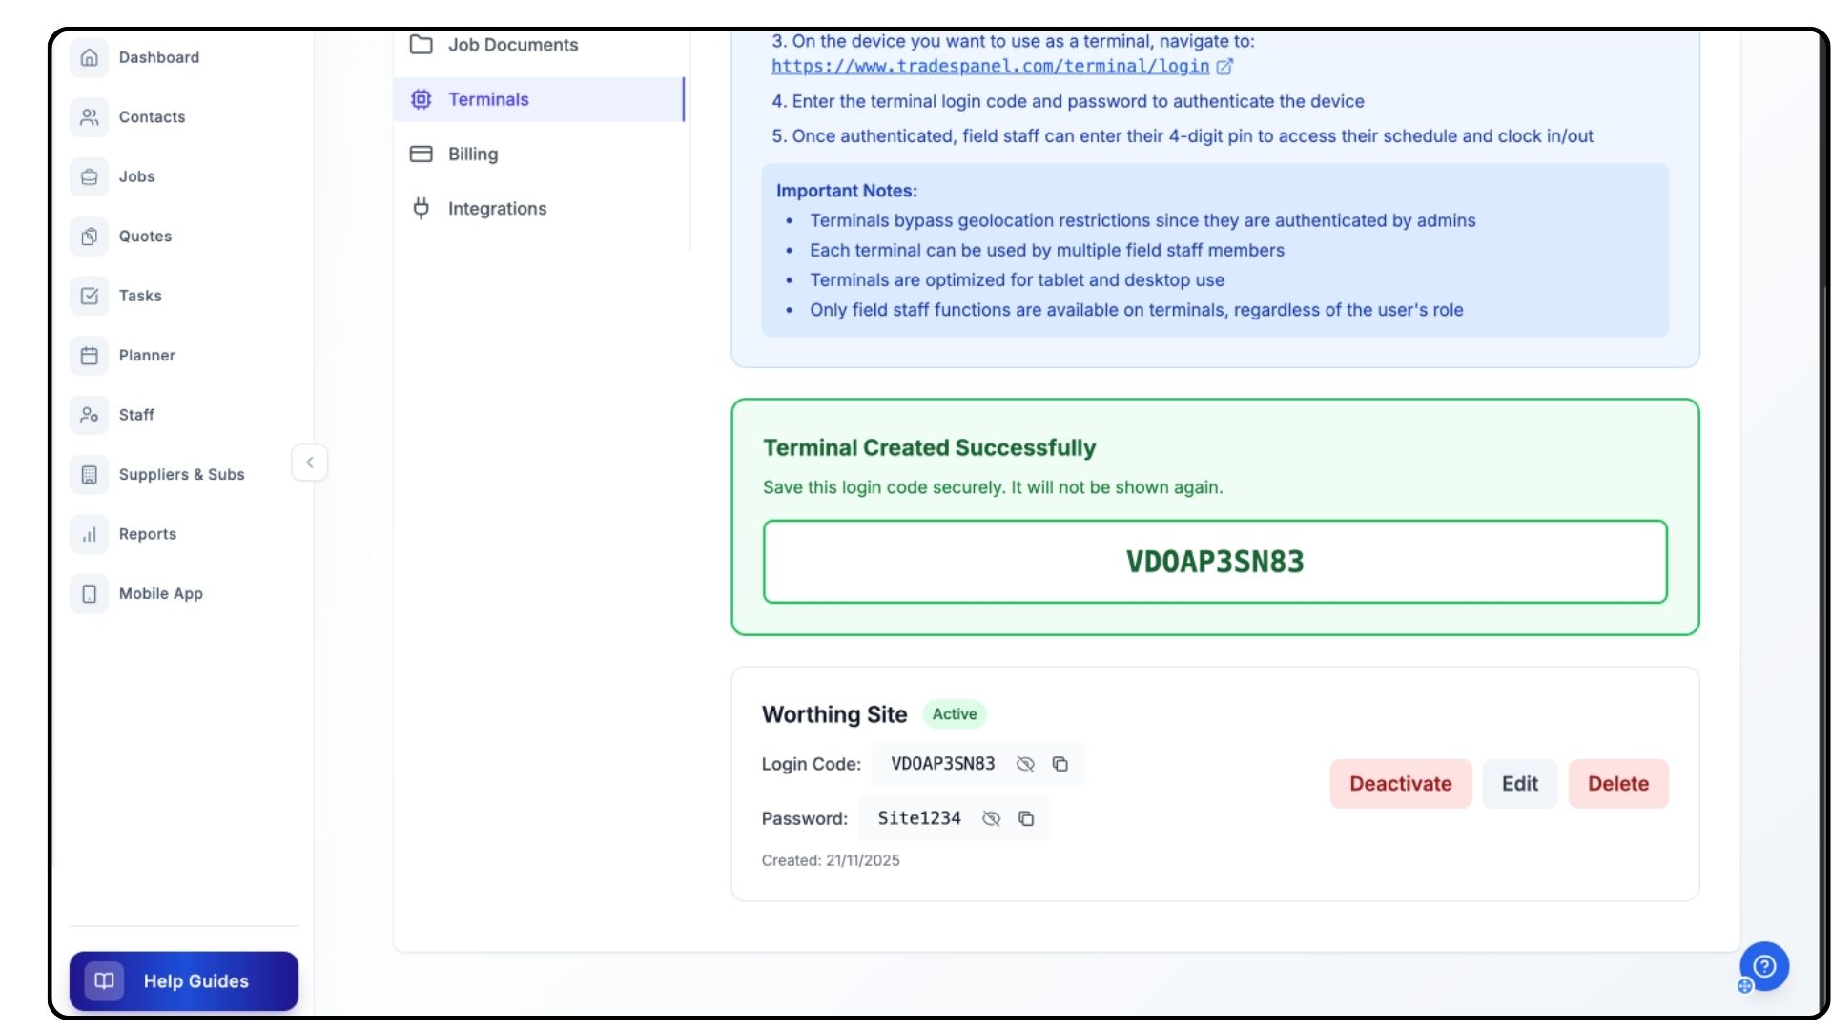
Task: Open the circular help question-mark icon
Action: 1764,966
